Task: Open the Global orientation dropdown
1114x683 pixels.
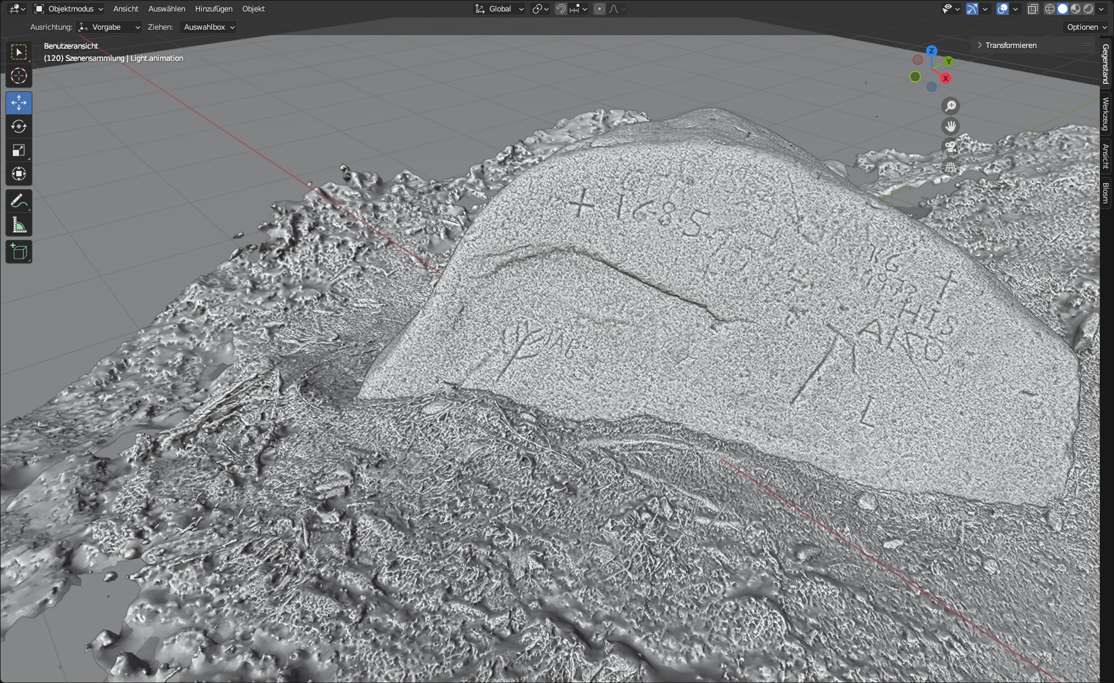Action: 500,9
